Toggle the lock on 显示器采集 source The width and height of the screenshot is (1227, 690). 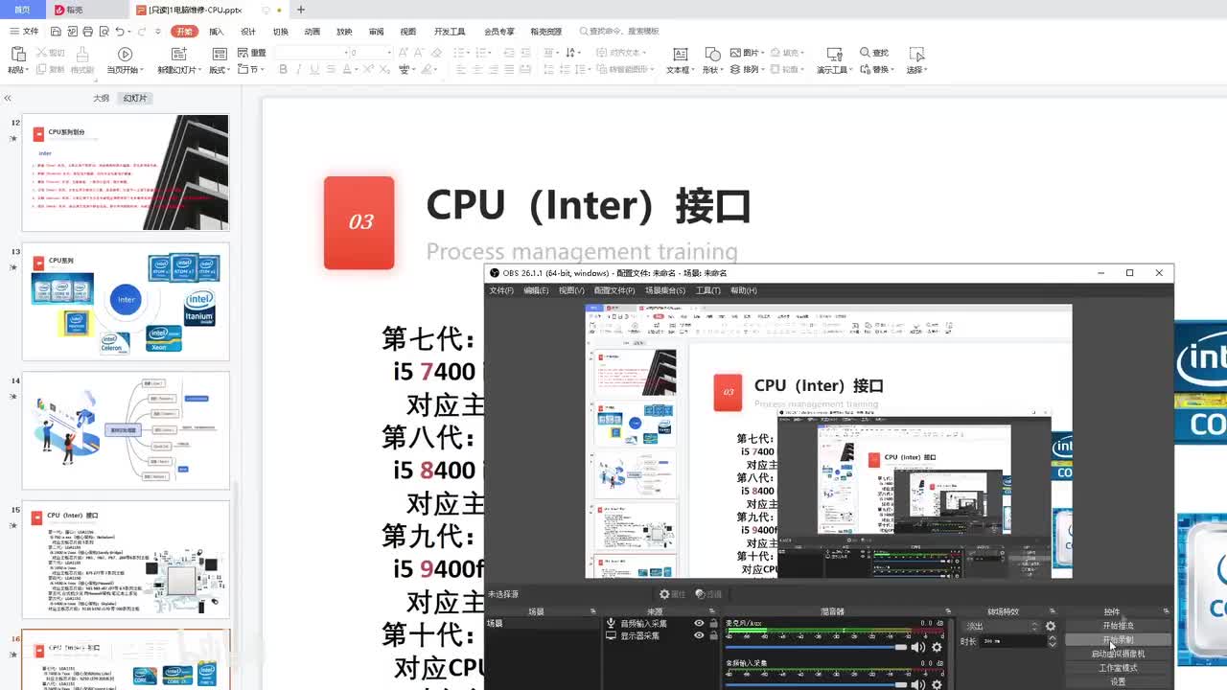pos(712,635)
